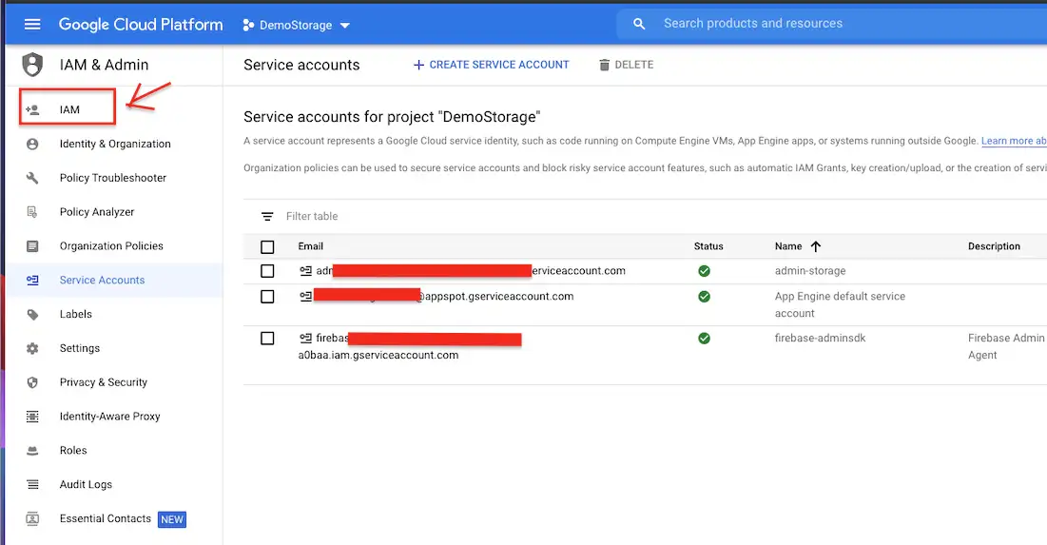Toggle the select-all checkbox in table header
Viewport: 1047px width, 545px height.
[x=267, y=246]
